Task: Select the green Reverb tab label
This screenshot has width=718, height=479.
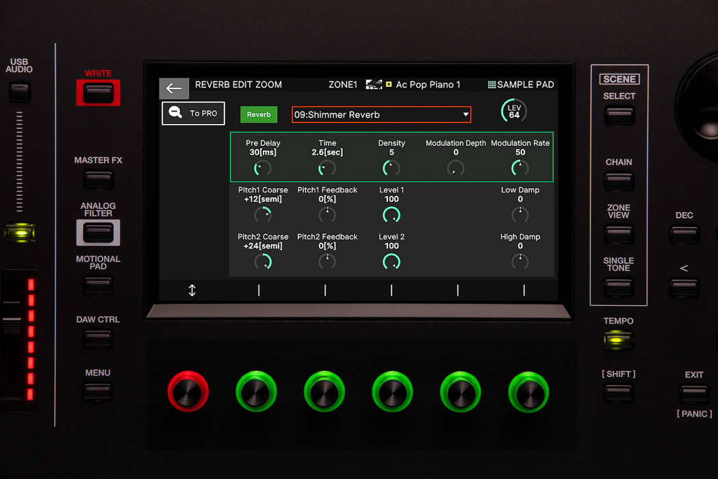Action: click(258, 114)
